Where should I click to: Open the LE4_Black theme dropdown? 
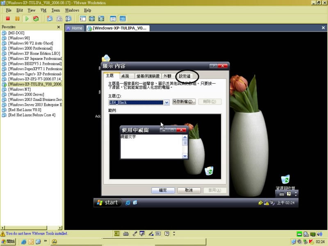(x=166, y=102)
